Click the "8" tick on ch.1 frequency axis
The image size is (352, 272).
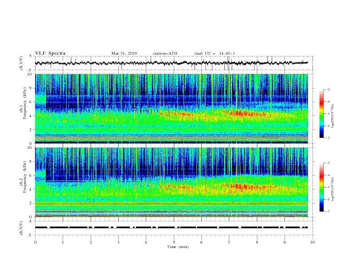31,88
